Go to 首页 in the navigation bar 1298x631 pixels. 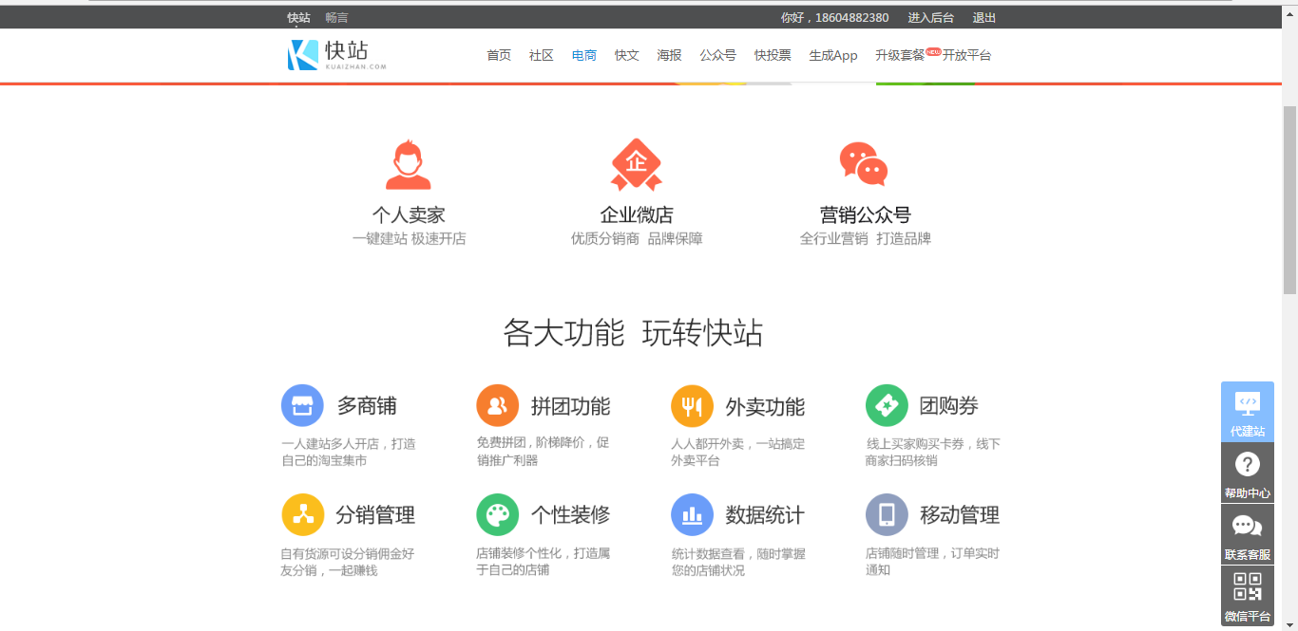pyautogui.click(x=499, y=56)
